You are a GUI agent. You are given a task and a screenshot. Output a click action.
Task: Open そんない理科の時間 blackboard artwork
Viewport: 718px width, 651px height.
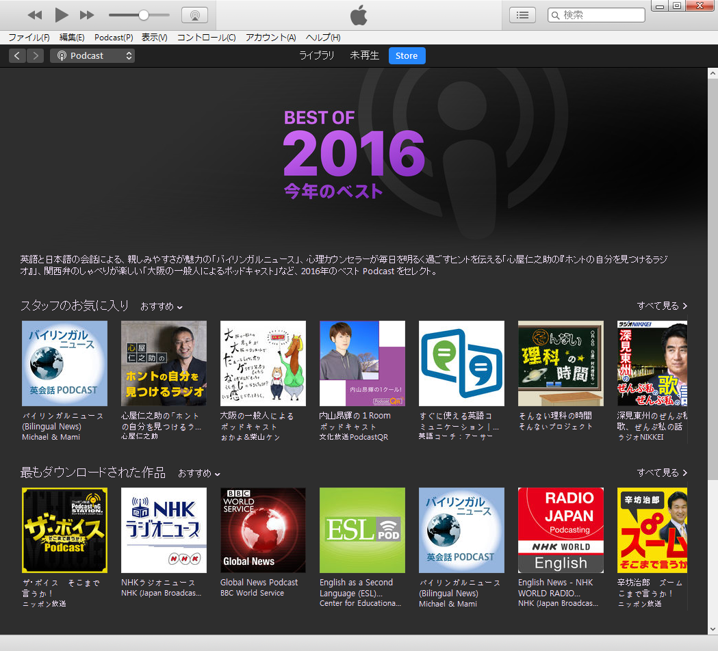(x=561, y=363)
